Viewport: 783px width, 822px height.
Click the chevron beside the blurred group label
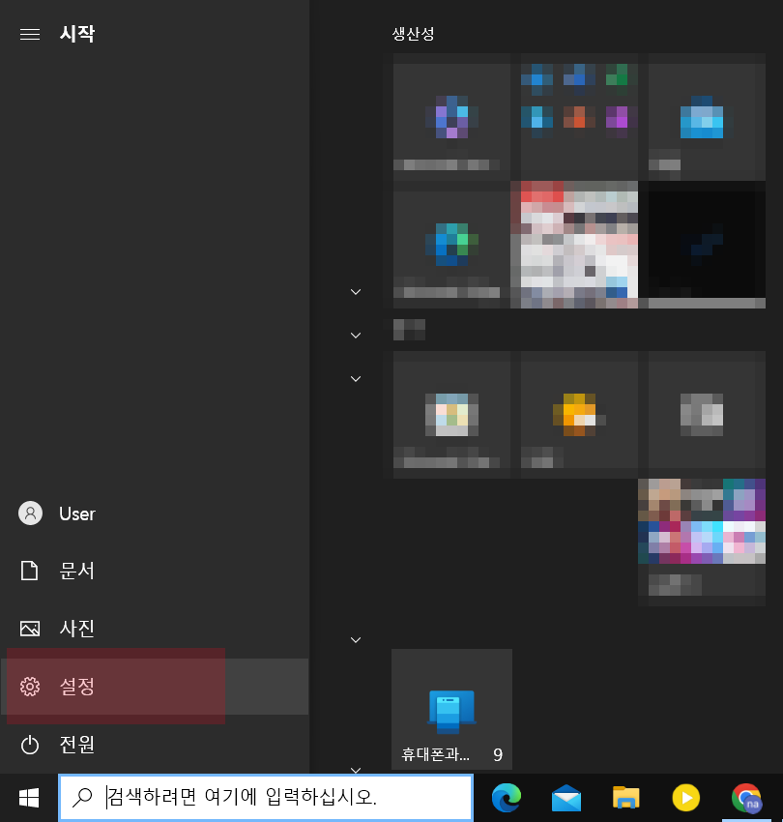tap(356, 336)
